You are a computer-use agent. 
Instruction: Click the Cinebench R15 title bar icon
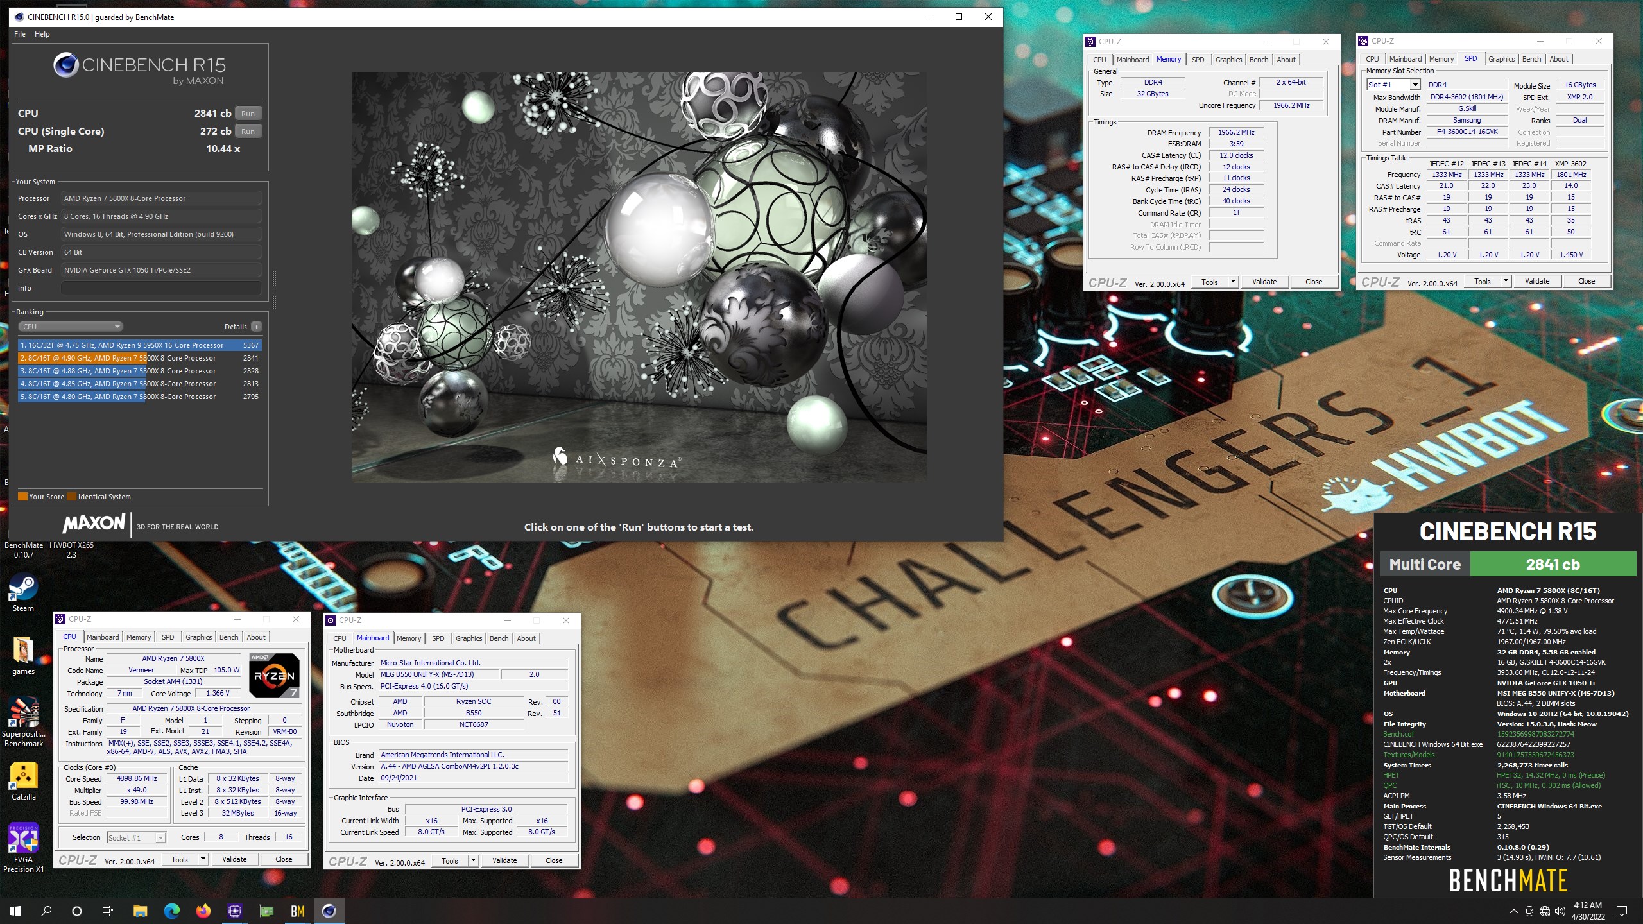click(19, 17)
